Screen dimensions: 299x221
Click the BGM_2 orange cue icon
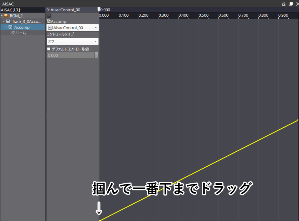6,16
